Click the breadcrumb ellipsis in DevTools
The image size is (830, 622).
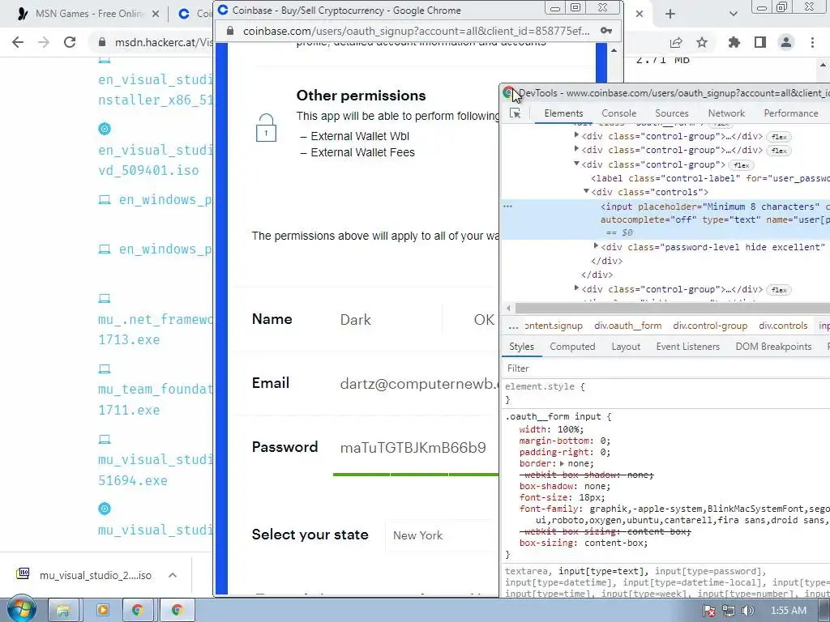coord(513,326)
